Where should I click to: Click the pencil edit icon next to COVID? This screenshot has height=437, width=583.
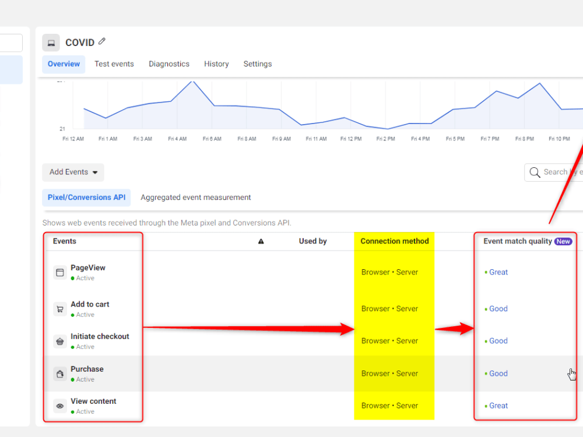[102, 41]
